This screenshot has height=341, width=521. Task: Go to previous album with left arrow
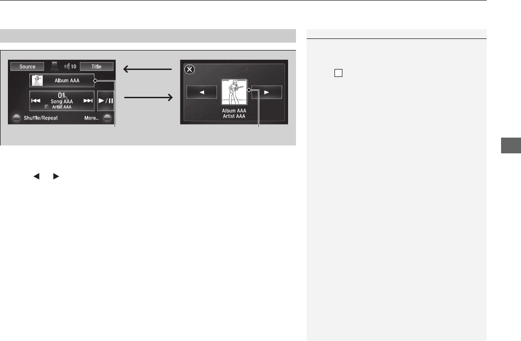tap(202, 92)
